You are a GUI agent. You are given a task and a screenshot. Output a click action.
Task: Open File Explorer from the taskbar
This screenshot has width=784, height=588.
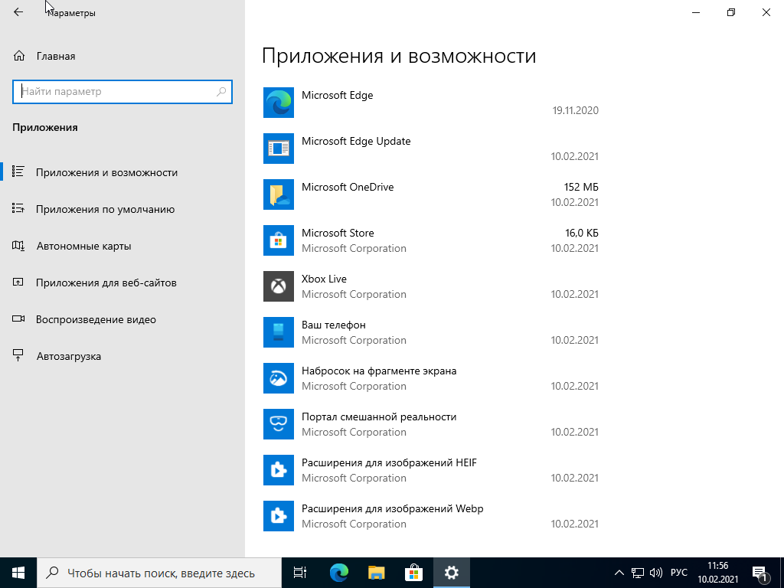[376, 573]
